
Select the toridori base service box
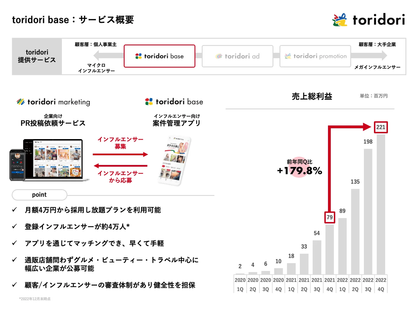click(x=159, y=56)
